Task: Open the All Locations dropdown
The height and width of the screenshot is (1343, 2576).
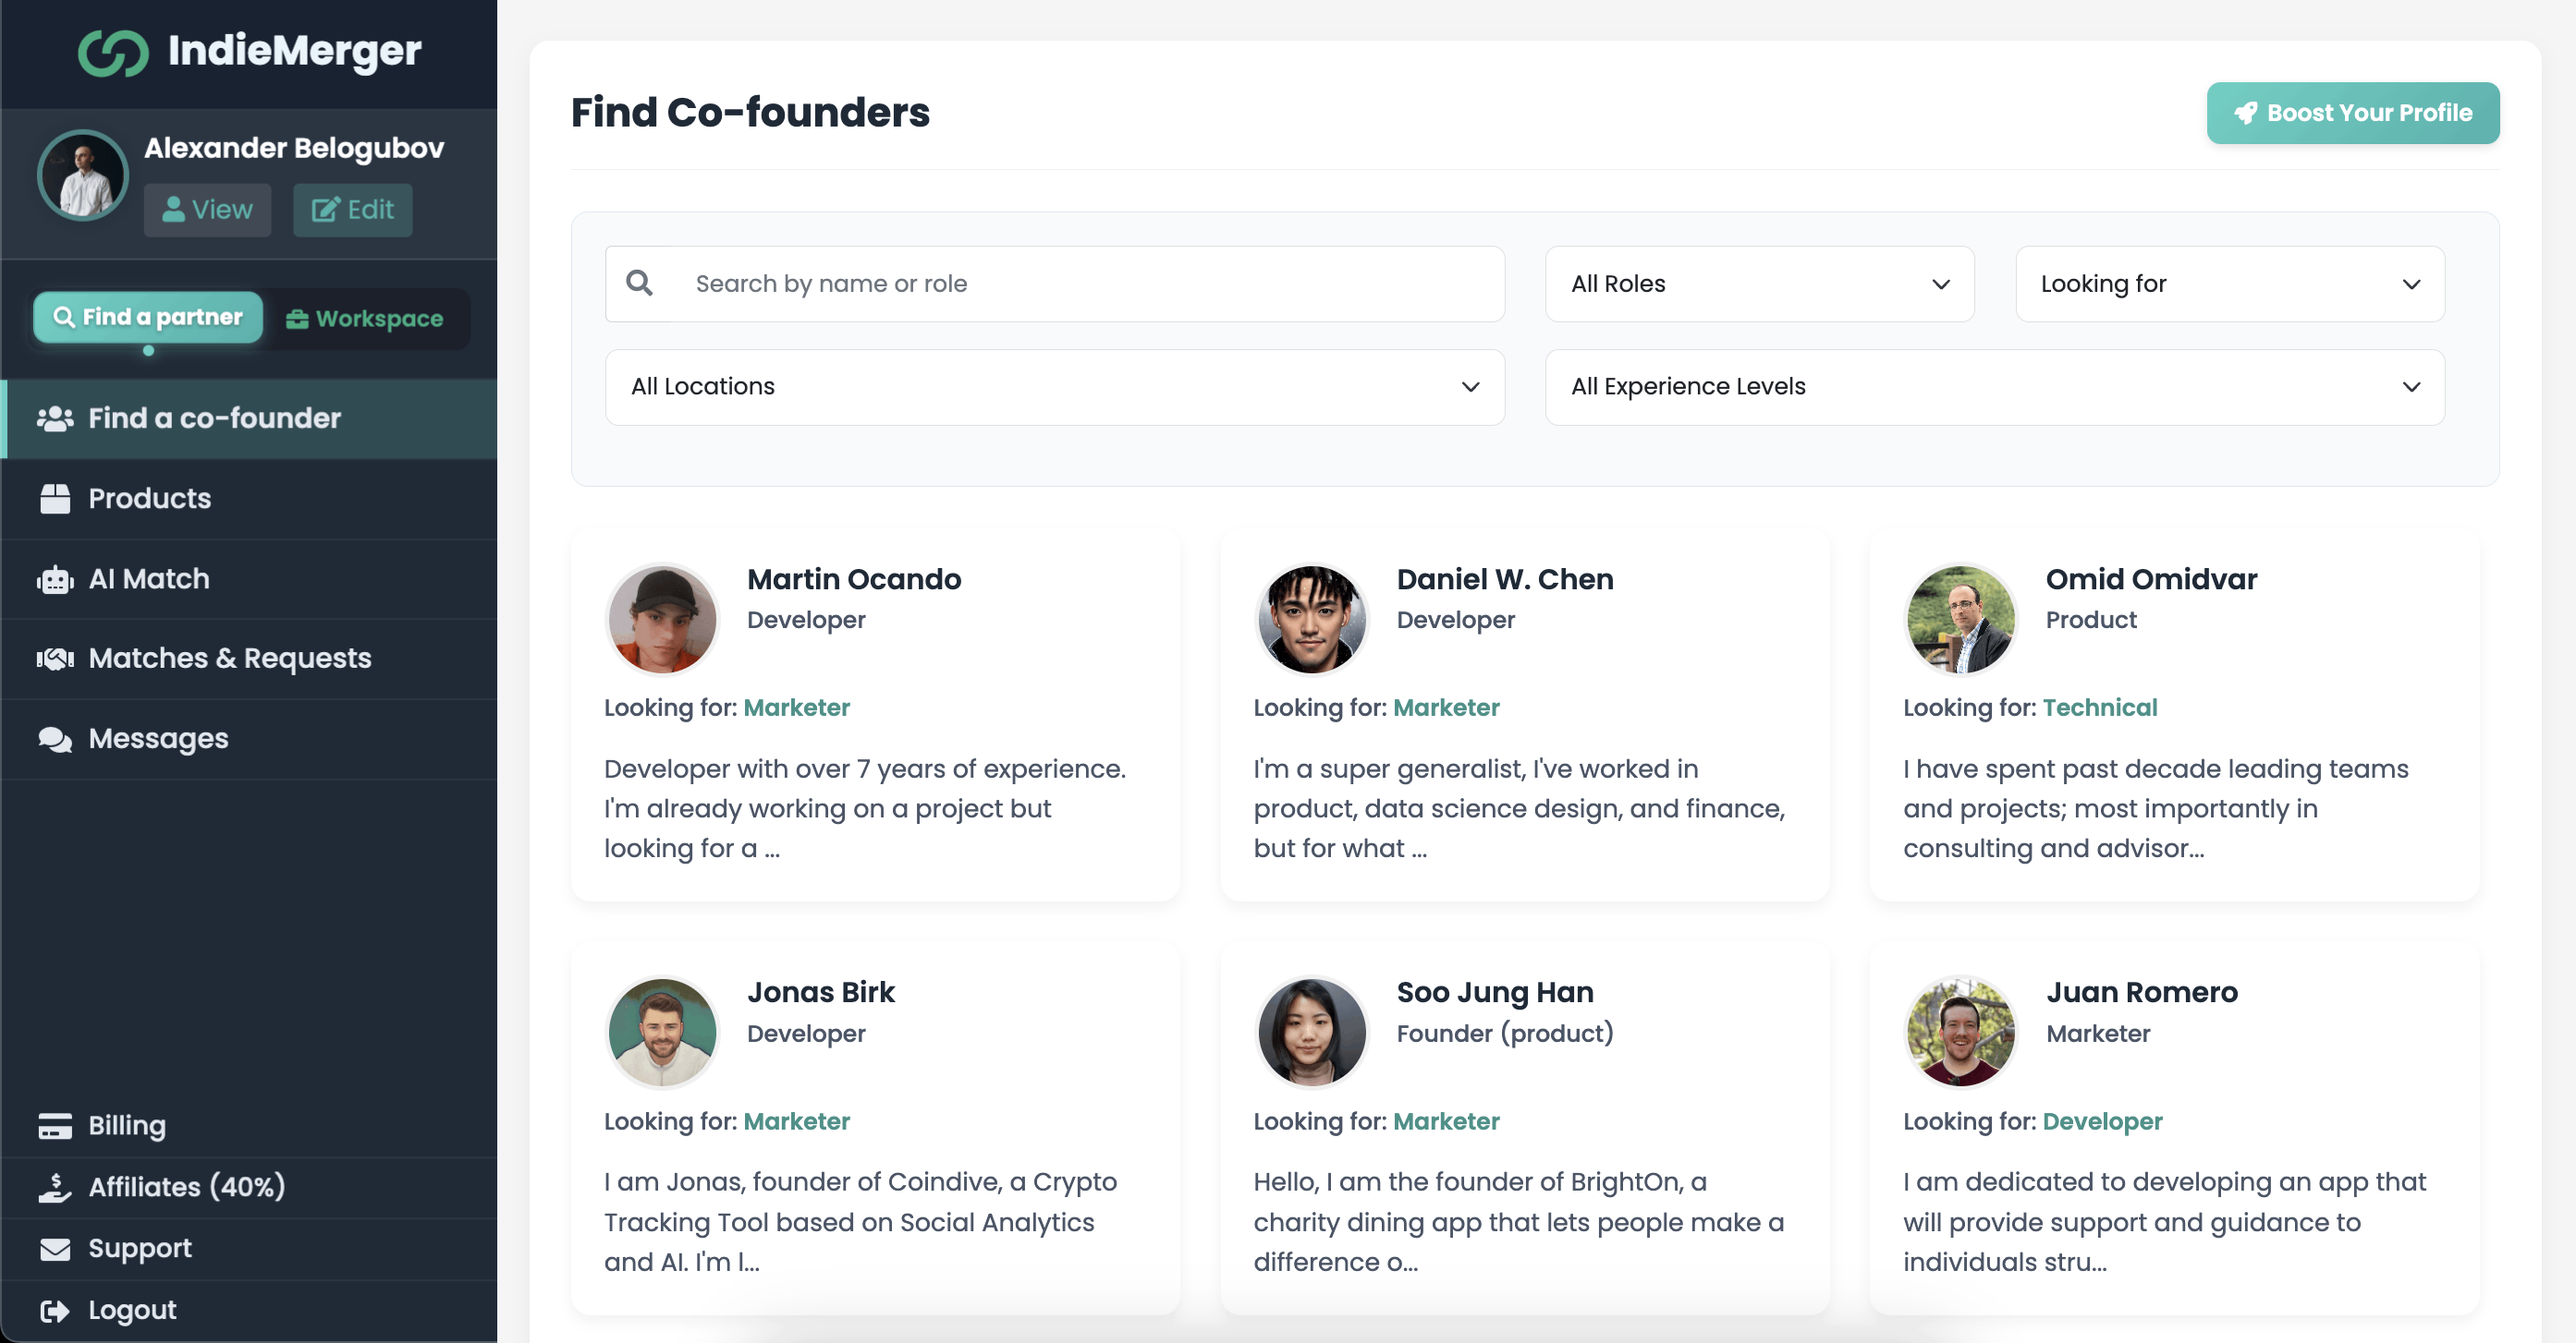Action: (x=1053, y=387)
